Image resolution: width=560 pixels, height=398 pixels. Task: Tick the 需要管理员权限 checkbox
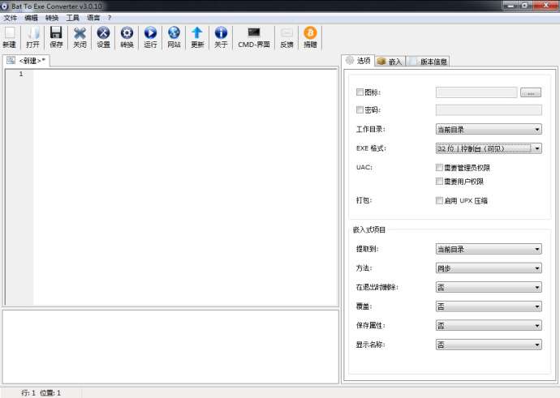tap(439, 168)
